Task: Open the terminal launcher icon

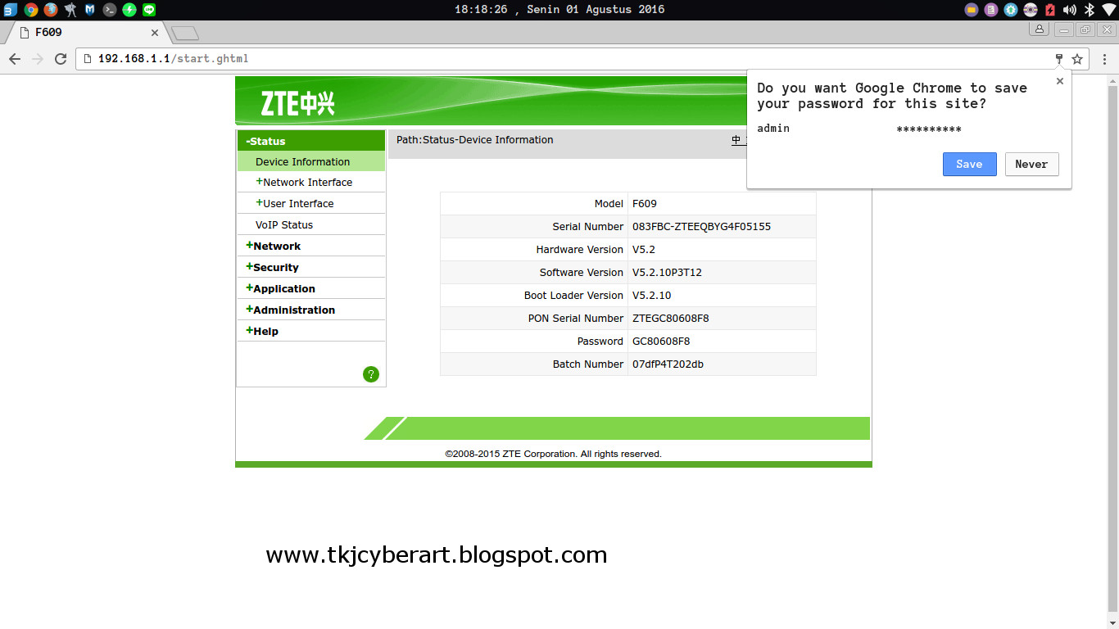Action: pos(110,10)
